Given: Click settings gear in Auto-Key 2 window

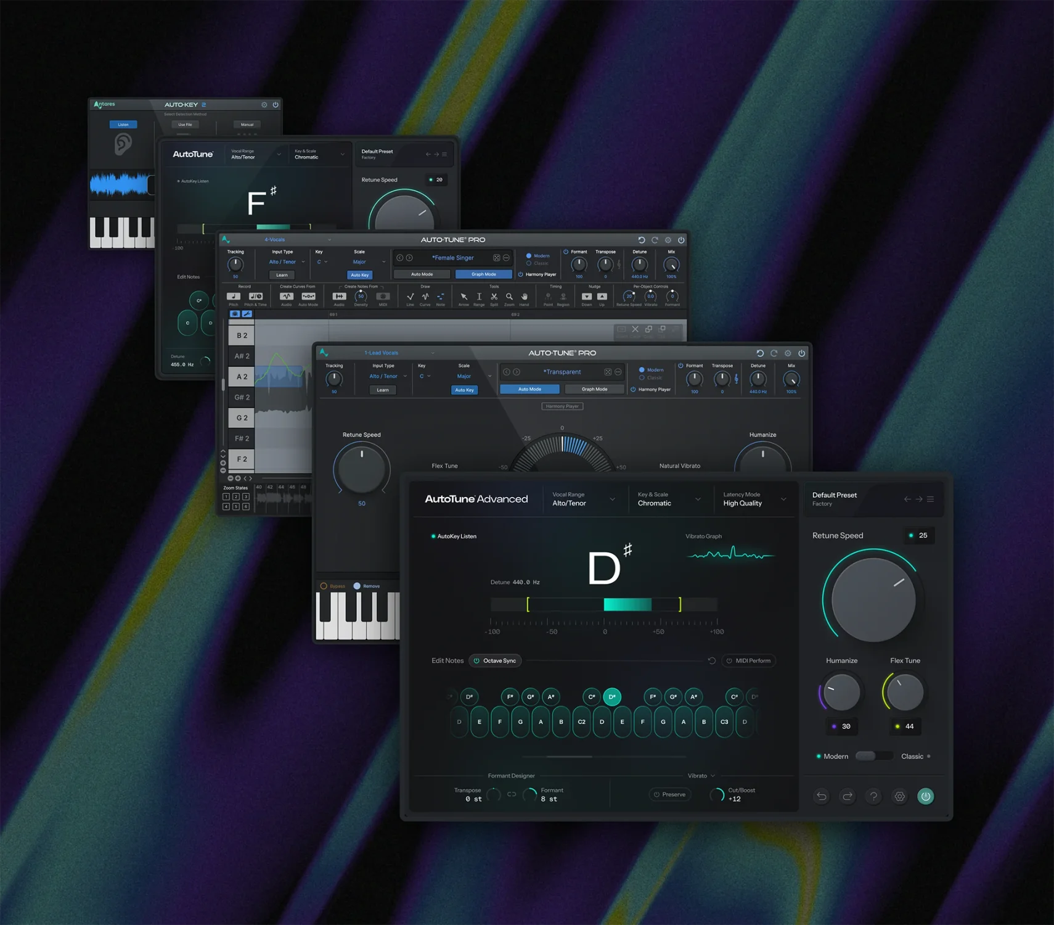Looking at the screenshot, I should 264,105.
